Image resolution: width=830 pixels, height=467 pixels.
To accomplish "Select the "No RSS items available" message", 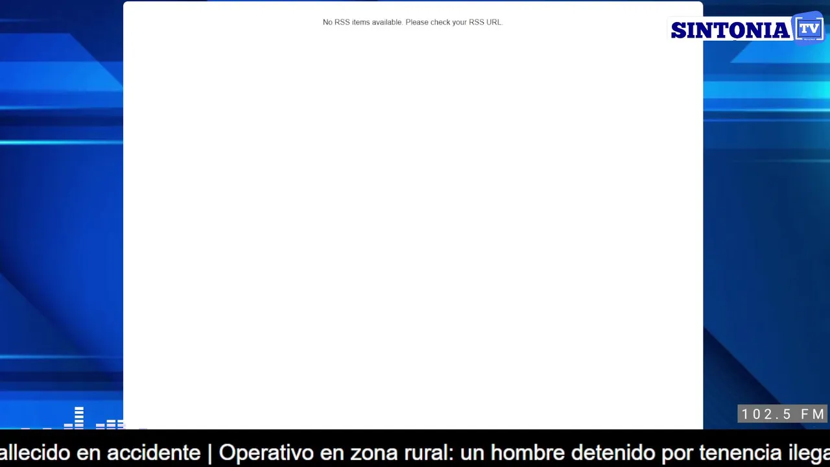I will pyautogui.click(x=412, y=22).
